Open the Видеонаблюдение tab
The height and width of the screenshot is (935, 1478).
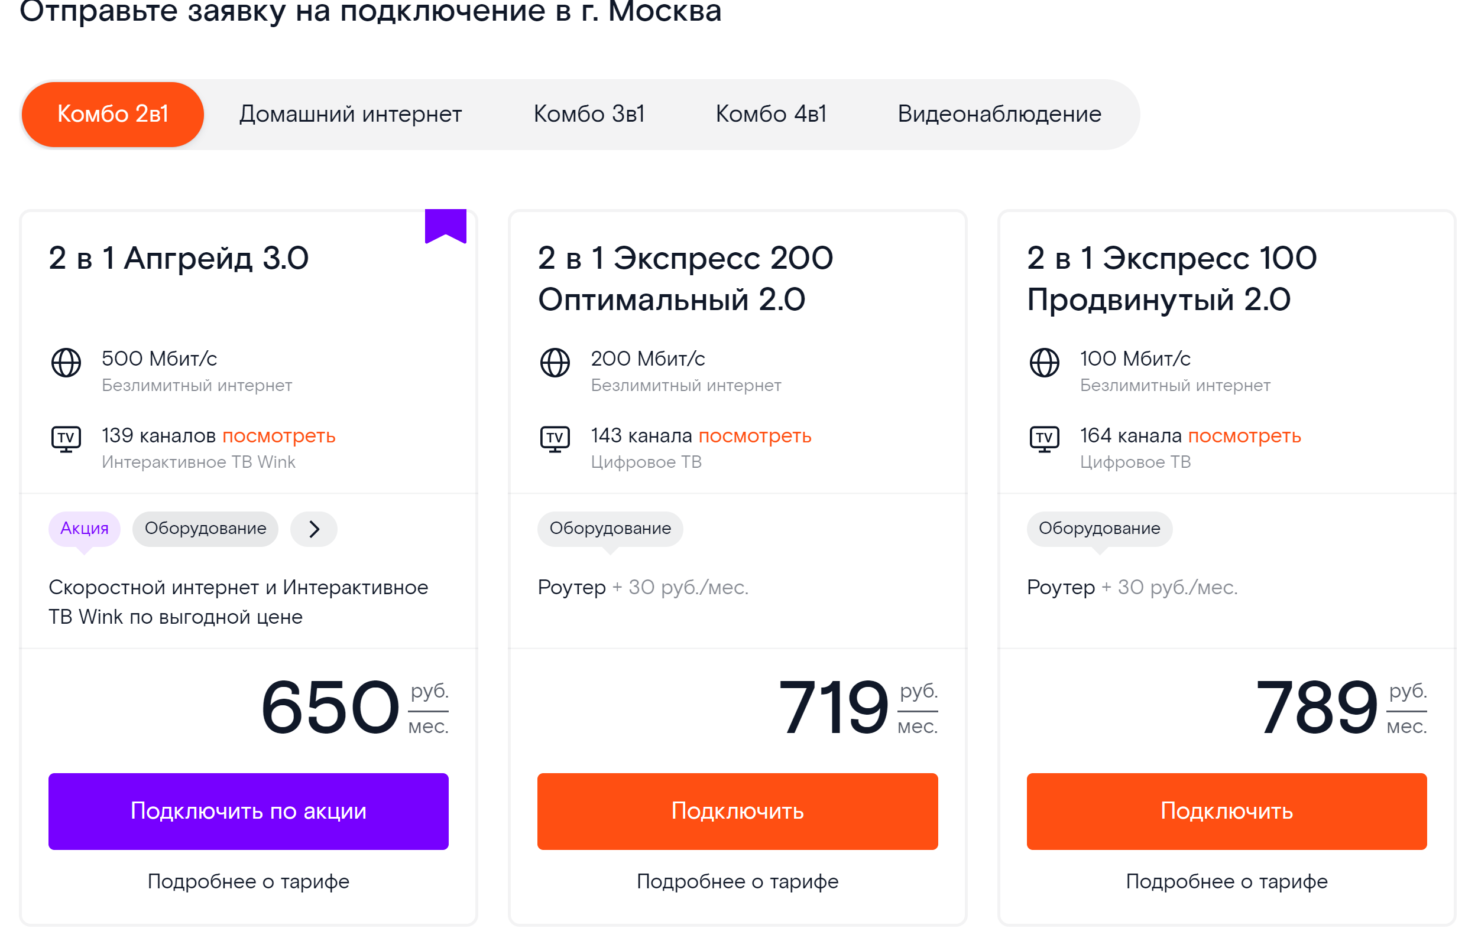[999, 114]
